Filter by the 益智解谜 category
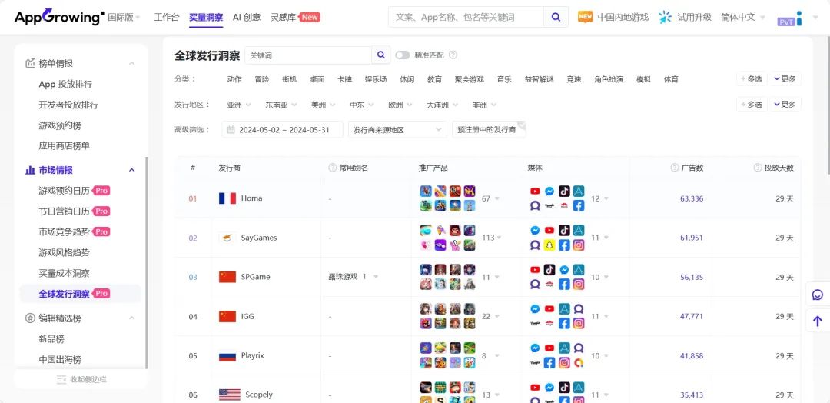Viewport: 830px width, 403px height. click(x=539, y=79)
